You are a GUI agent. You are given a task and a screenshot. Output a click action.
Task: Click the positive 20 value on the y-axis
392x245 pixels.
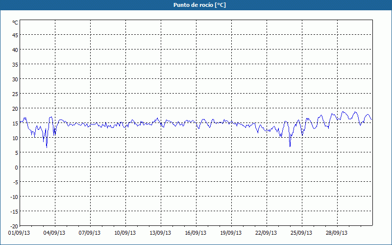click(x=15, y=109)
